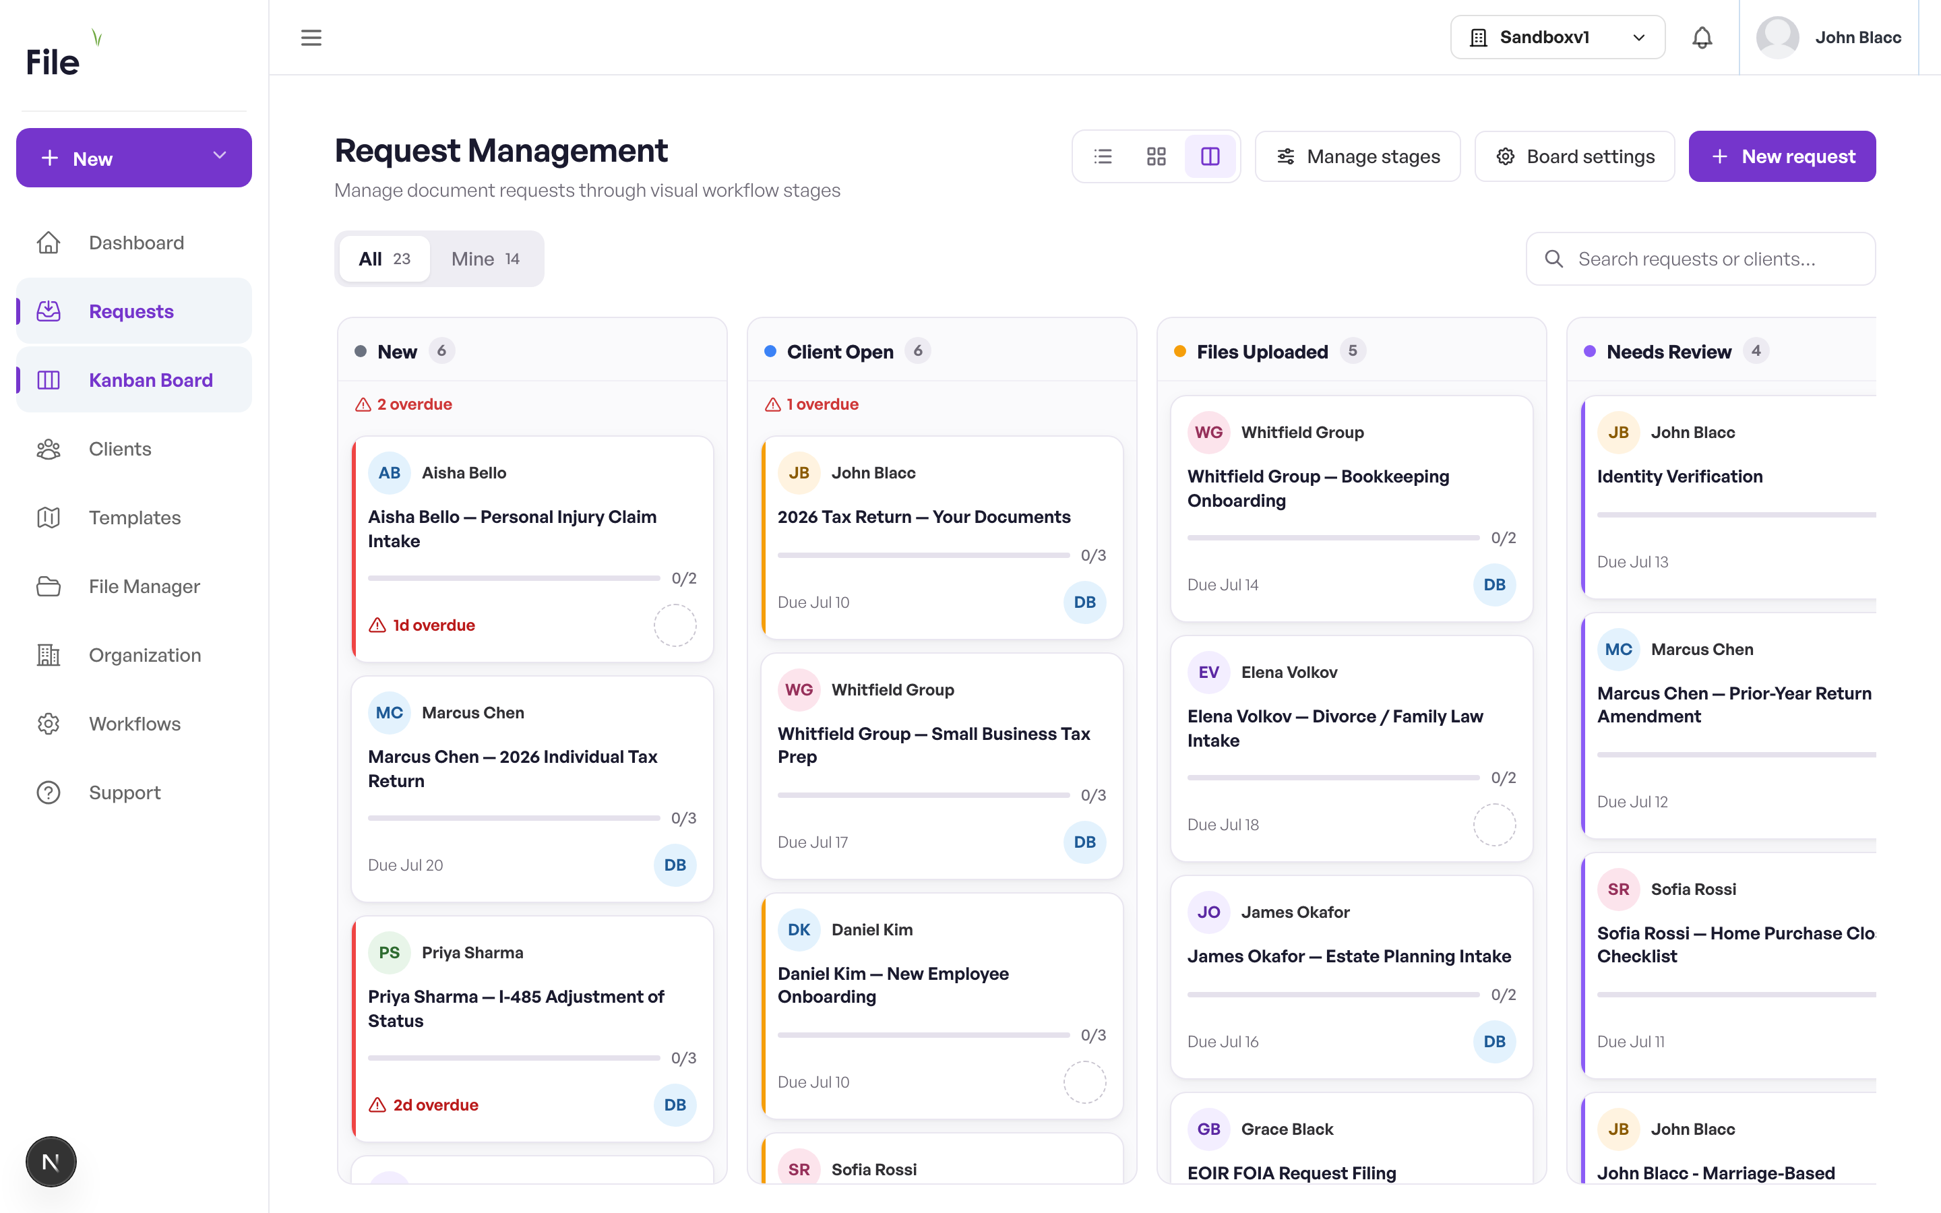This screenshot has height=1213, width=1941.
Task: Click the 2d overdue label
Action: coord(423,1105)
